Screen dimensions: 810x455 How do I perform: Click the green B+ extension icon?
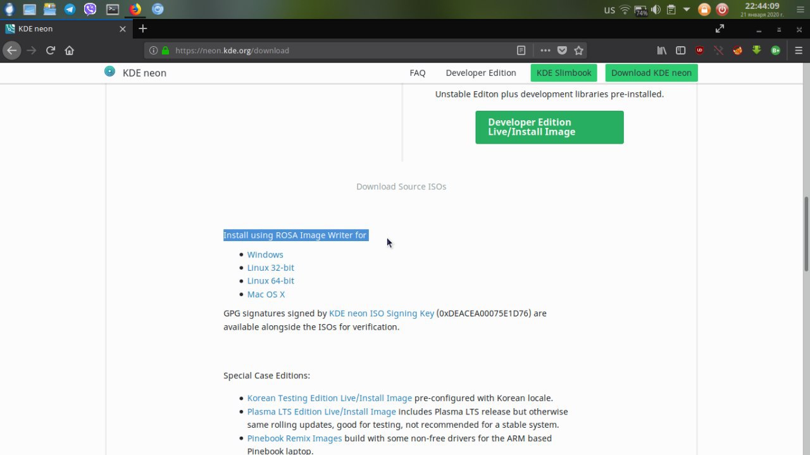point(775,51)
